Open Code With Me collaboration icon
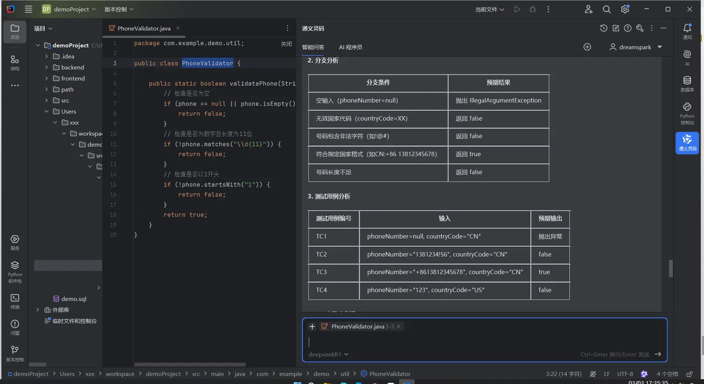Screen dimensions: 704x384 pyautogui.click(x=589, y=9)
